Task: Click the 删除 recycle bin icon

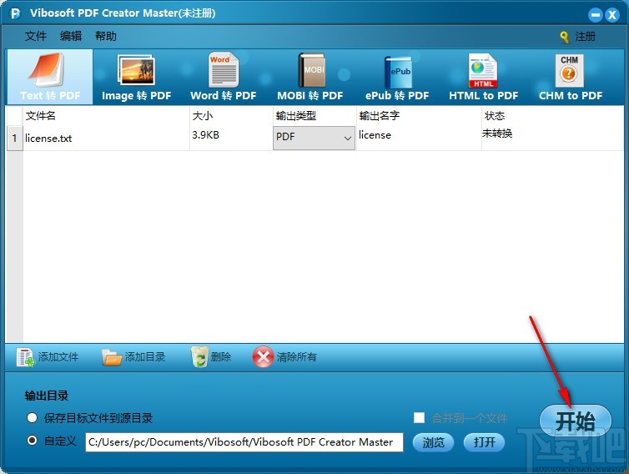Action: tap(199, 357)
